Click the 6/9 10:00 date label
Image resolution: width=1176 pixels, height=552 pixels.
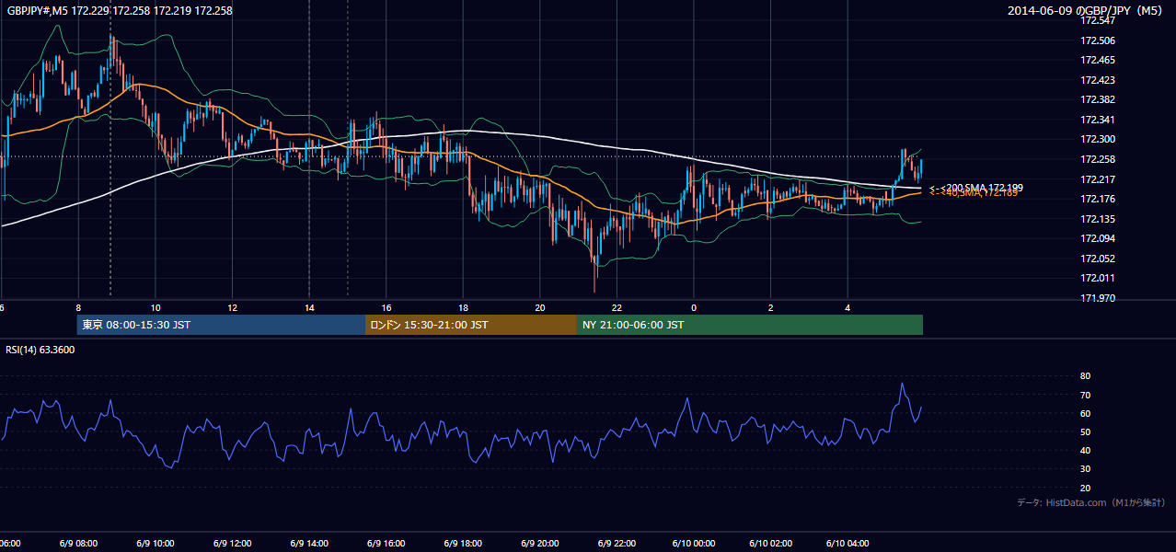[155, 544]
